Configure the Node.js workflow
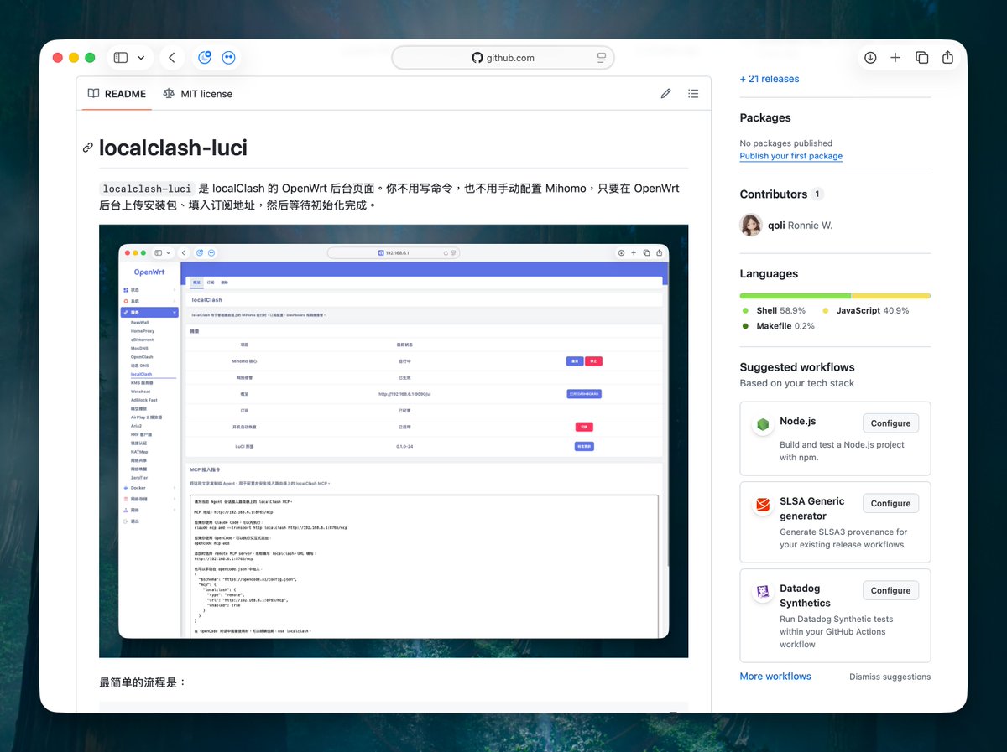The image size is (1007, 752). pyautogui.click(x=890, y=423)
